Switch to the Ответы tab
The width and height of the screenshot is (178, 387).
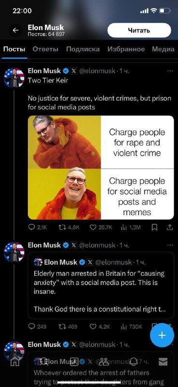pyautogui.click(x=45, y=49)
